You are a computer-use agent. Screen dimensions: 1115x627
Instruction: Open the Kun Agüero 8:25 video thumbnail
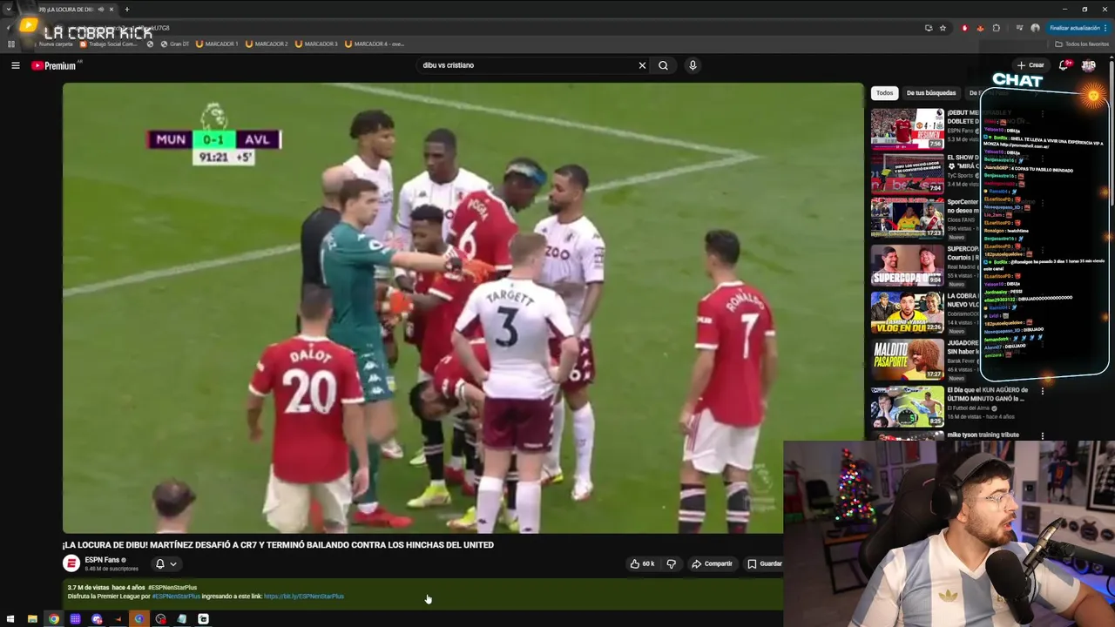tap(907, 407)
